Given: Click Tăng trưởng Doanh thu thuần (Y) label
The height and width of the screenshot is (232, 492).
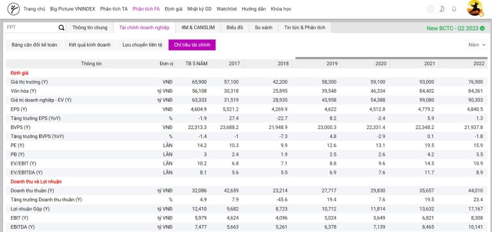Looking at the screenshot, I should pyautogui.click(x=46, y=199).
